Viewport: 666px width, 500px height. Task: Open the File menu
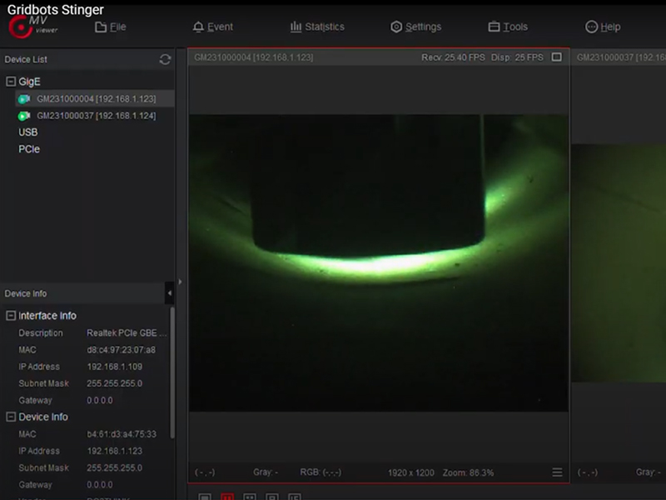tap(111, 27)
